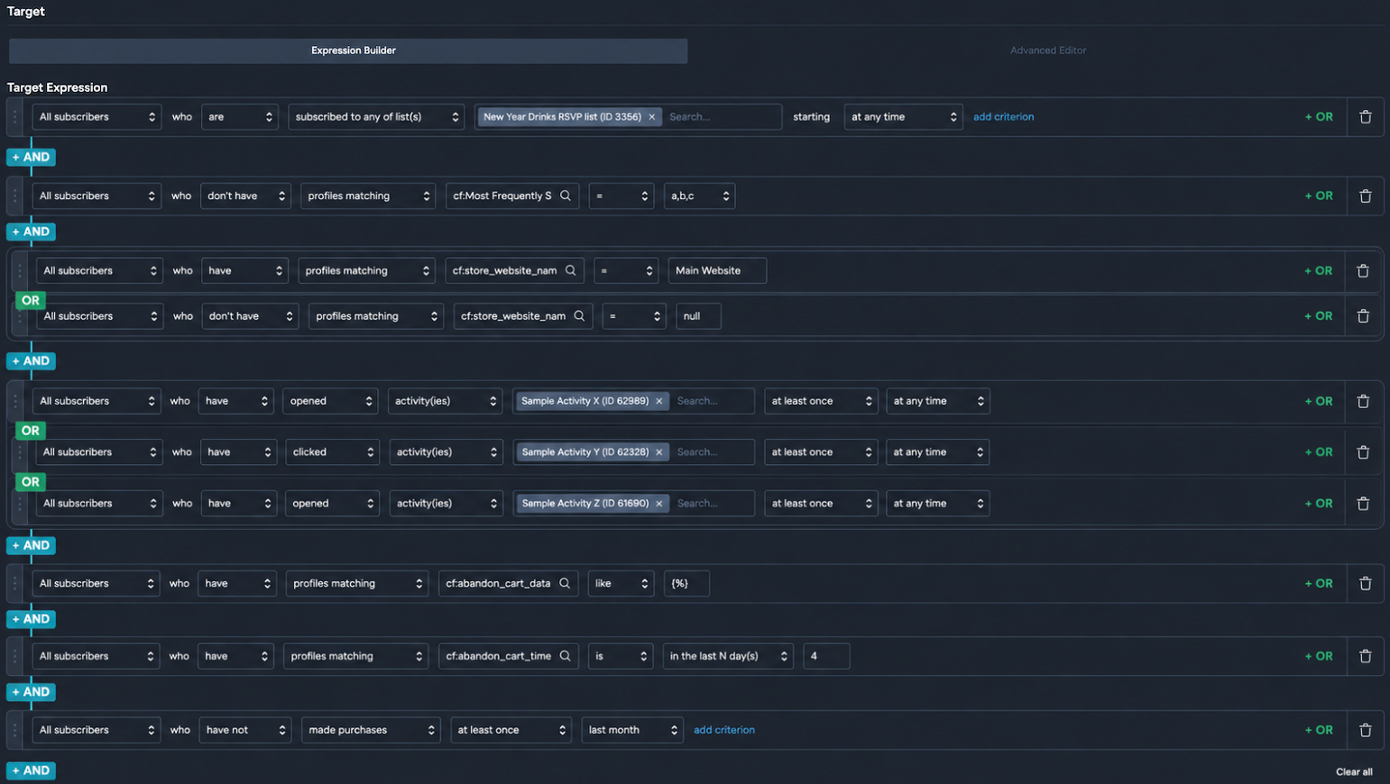Delete the Main Website criterion row
The width and height of the screenshot is (1390, 784).
pos(1363,270)
